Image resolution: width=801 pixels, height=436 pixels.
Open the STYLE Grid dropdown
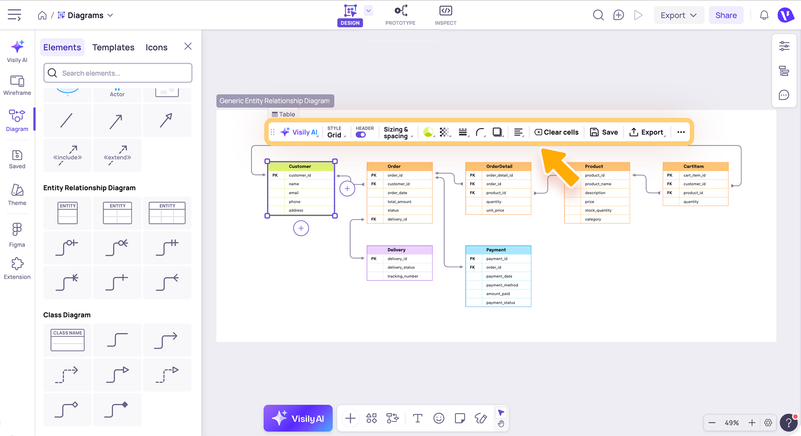336,132
